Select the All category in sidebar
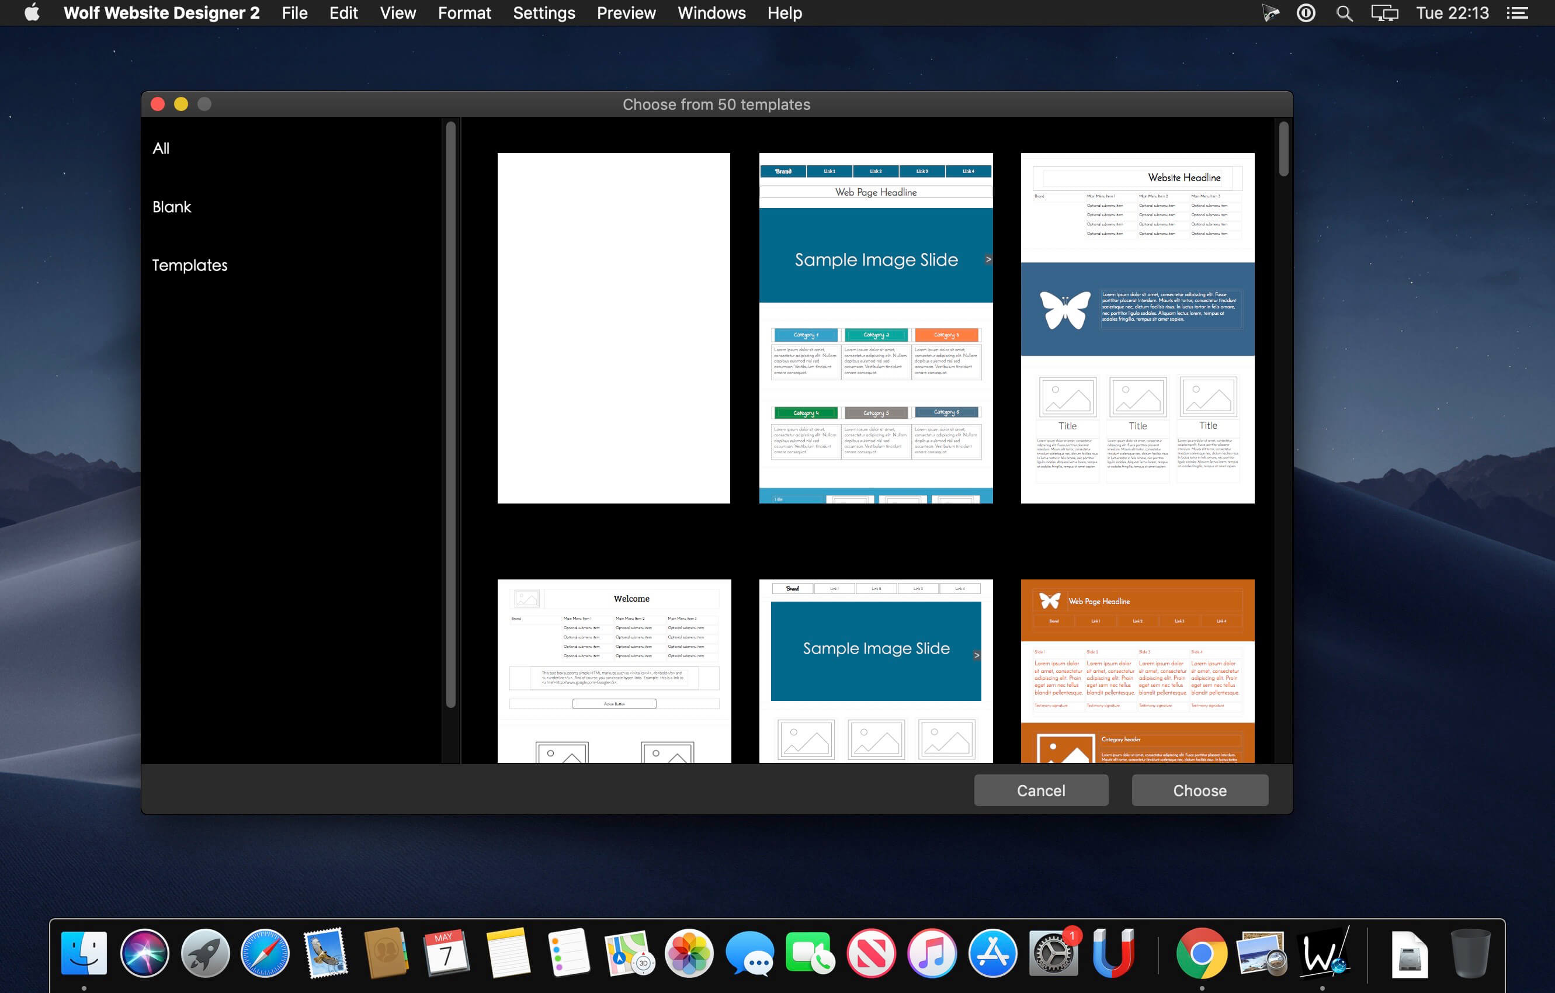 pyautogui.click(x=161, y=148)
